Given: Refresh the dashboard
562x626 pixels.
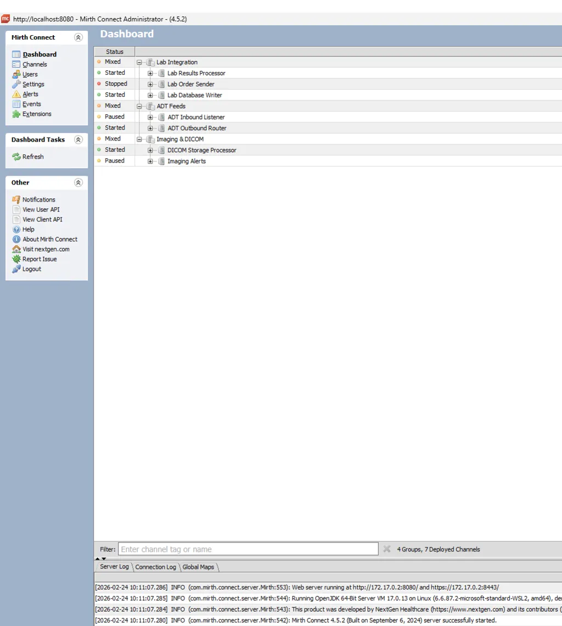Looking at the screenshot, I should 32,156.
